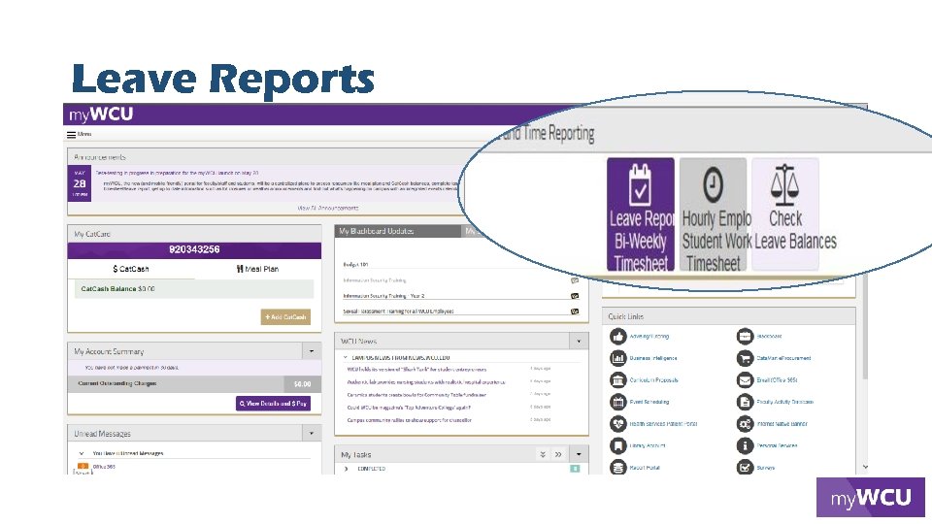Screen dimensions: 932x524
Task: Open news about Ceramics students' Community Table fundraiser
Action: point(416,395)
